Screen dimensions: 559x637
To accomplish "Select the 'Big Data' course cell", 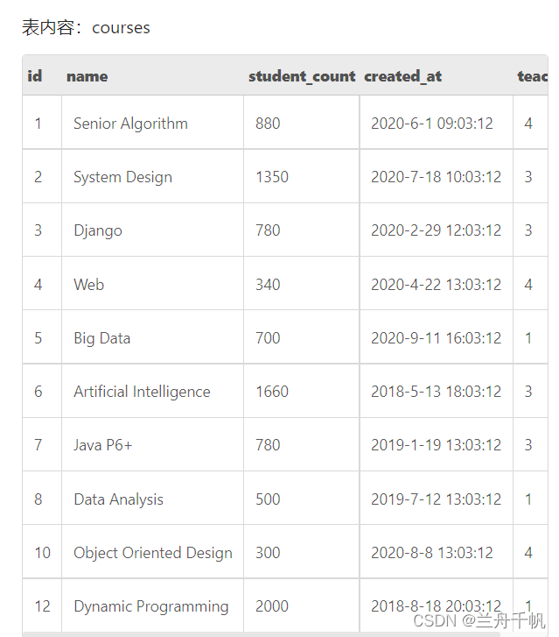I will click(101, 338).
